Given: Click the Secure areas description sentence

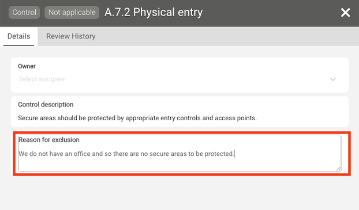Looking at the screenshot, I should tap(137, 118).
